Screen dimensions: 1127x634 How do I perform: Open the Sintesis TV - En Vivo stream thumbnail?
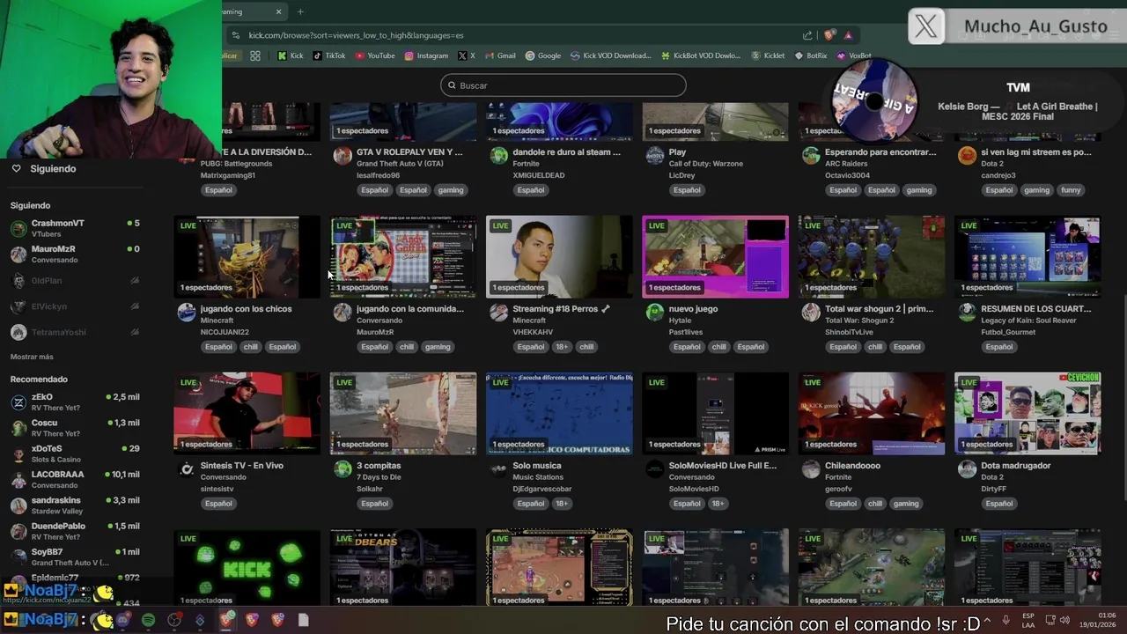pyautogui.click(x=247, y=413)
